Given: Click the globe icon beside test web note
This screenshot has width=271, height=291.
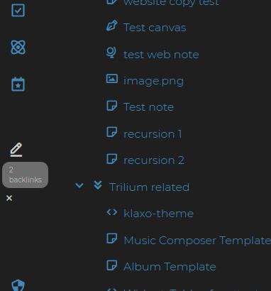Looking at the screenshot, I should [x=111, y=53].
